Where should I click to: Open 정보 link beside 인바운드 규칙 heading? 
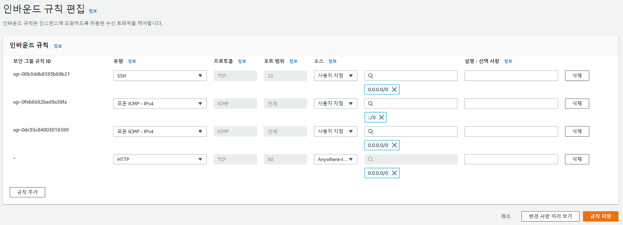tap(57, 46)
